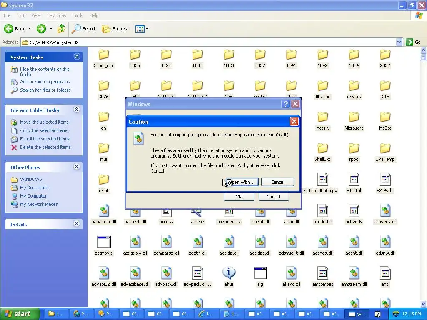Select the spool folder

pyautogui.click(x=354, y=152)
